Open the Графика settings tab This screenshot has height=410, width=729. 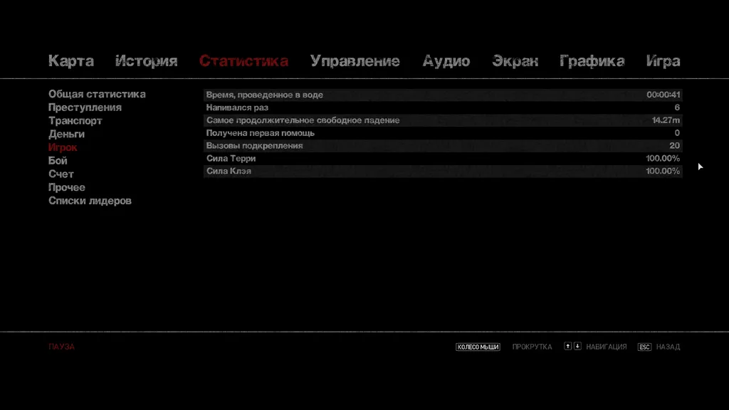[x=592, y=61]
